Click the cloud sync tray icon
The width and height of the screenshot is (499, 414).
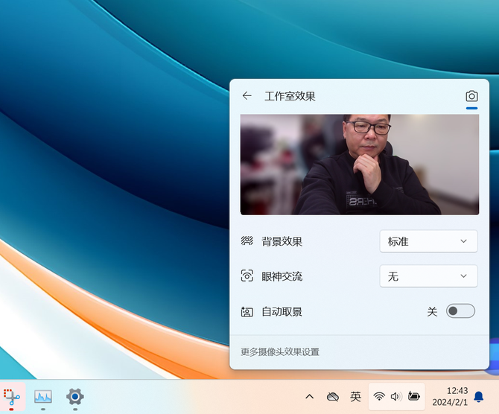pyautogui.click(x=333, y=397)
